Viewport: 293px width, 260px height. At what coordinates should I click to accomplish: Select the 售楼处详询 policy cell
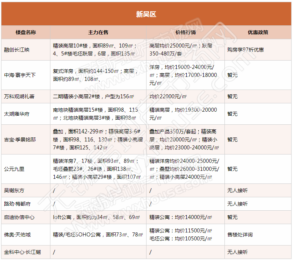(240, 235)
